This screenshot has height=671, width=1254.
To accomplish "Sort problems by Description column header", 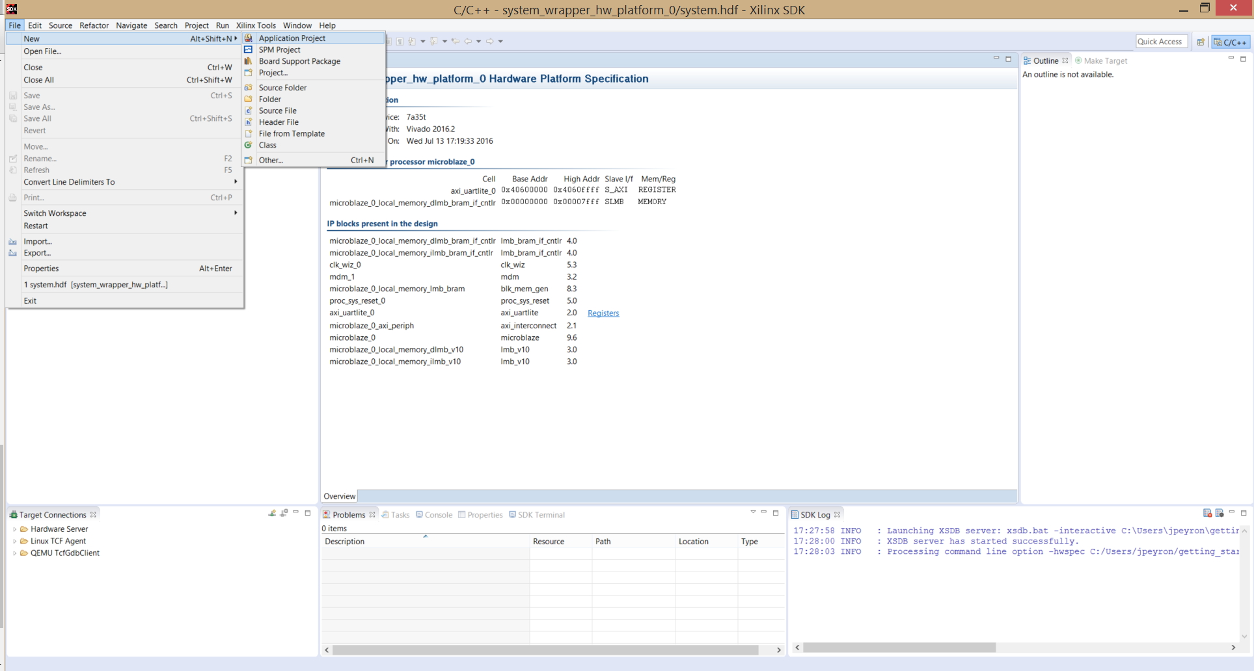I will [425, 542].
